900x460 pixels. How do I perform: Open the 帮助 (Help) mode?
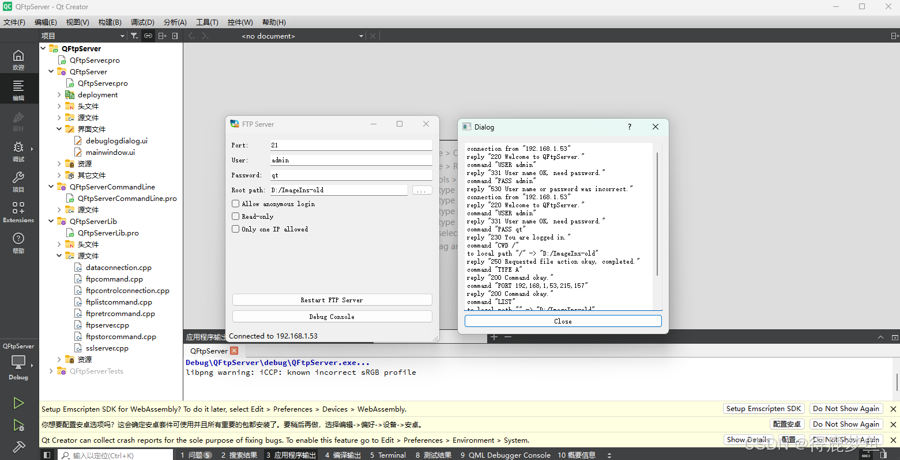click(18, 242)
